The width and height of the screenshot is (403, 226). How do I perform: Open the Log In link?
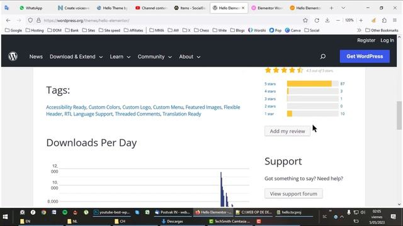387,40
